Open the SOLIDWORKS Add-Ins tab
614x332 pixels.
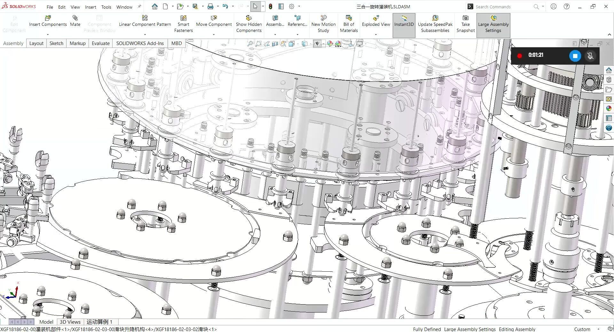(140, 43)
